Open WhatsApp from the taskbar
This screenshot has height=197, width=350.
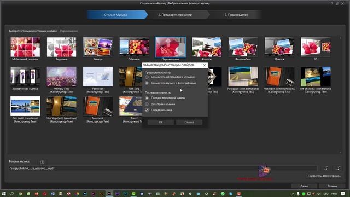(x=223, y=194)
